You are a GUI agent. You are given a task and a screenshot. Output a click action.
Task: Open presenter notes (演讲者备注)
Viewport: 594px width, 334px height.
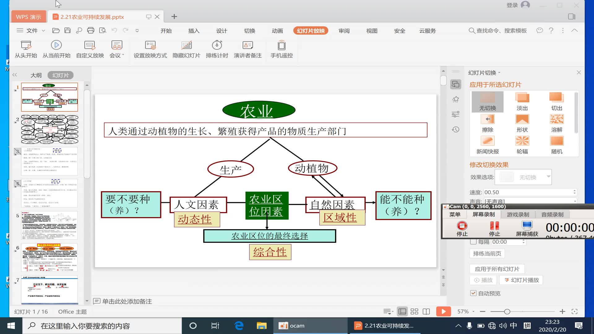pos(247,49)
